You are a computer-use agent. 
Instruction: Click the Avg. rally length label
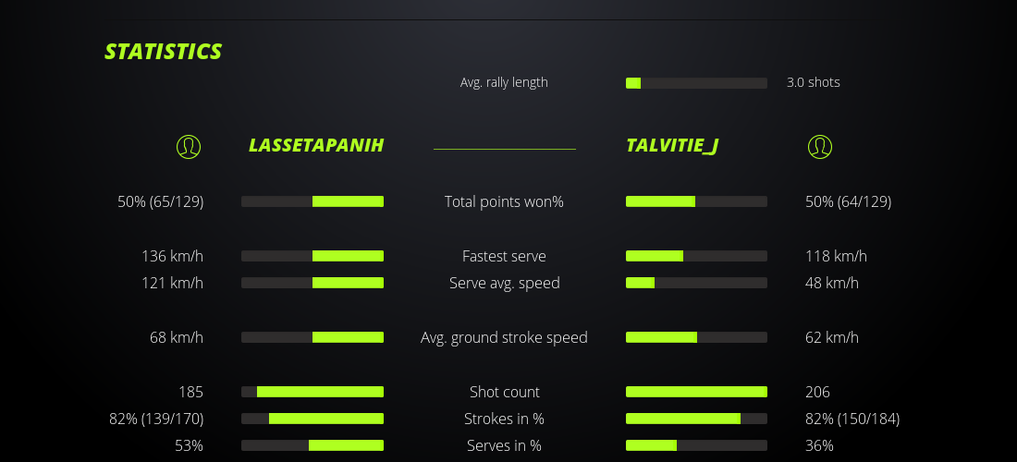[504, 82]
